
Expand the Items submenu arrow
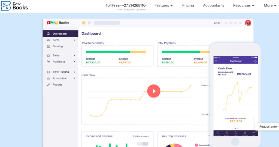pos(75,40)
